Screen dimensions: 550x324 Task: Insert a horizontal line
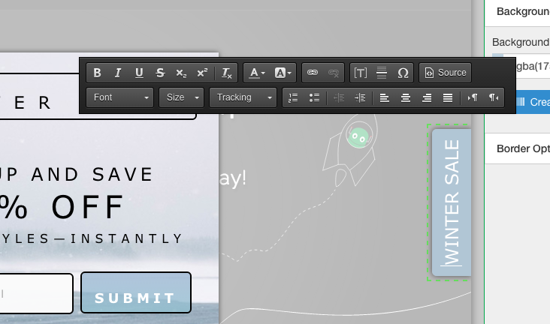[x=382, y=73]
